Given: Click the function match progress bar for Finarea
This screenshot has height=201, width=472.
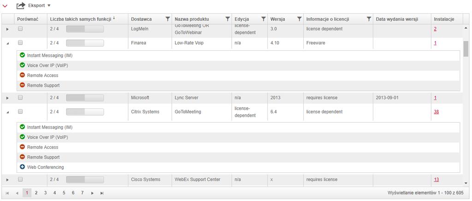Looking at the screenshot, I should pos(85,43).
